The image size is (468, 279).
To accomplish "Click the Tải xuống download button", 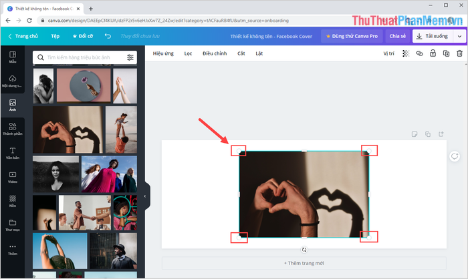I will (433, 36).
